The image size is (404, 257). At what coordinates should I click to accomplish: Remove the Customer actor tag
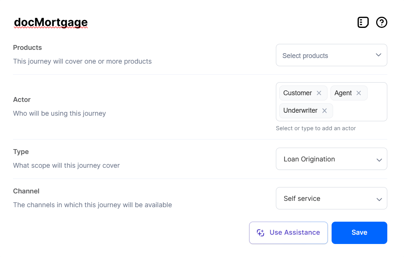click(319, 93)
